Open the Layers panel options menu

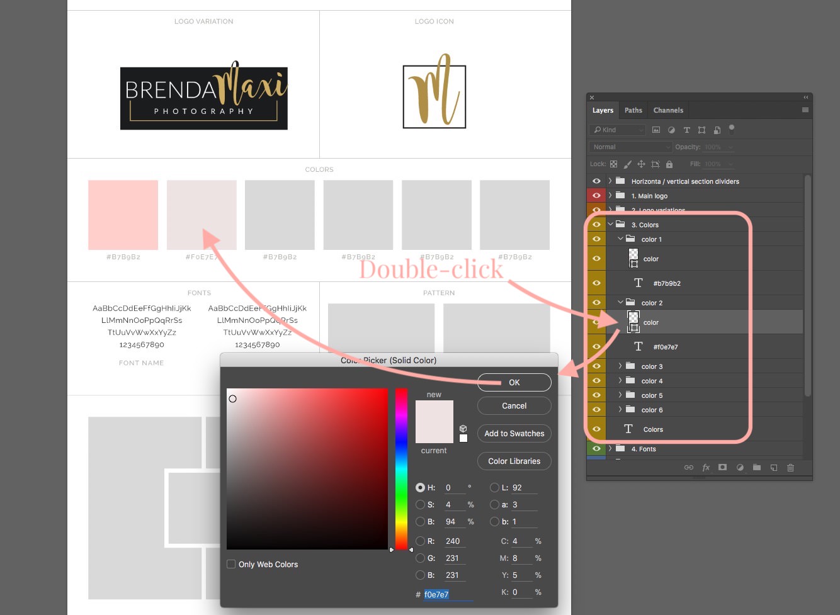coord(805,110)
